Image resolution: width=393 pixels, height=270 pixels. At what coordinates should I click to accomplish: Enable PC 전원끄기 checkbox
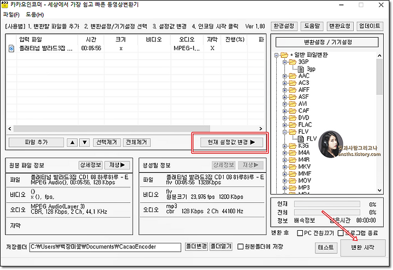coord(300,233)
